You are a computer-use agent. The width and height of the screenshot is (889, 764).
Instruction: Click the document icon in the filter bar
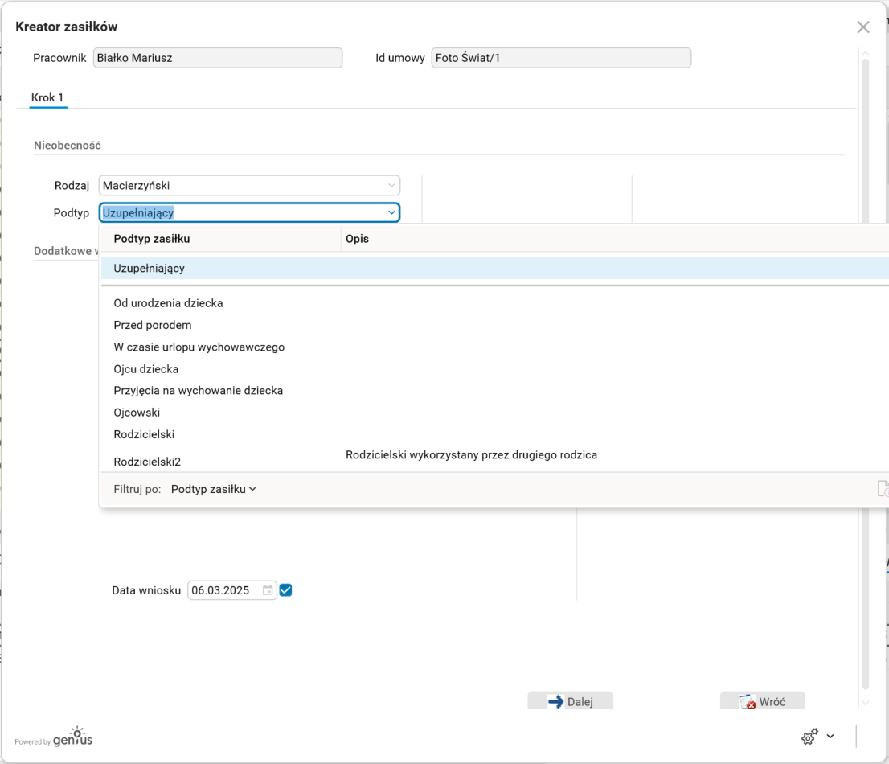click(x=882, y=489)
